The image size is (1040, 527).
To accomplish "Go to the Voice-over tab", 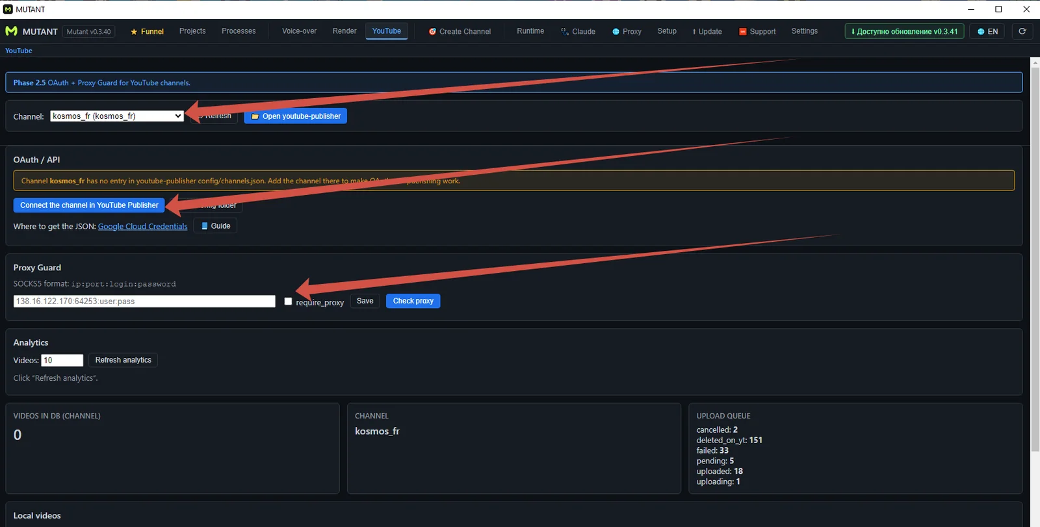I will point(300,31).
